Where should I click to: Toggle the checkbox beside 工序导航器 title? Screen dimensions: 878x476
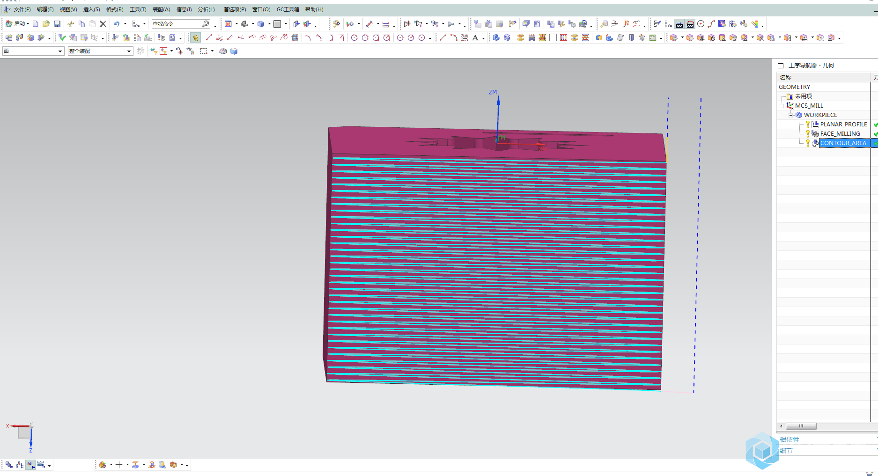(781, 66)
